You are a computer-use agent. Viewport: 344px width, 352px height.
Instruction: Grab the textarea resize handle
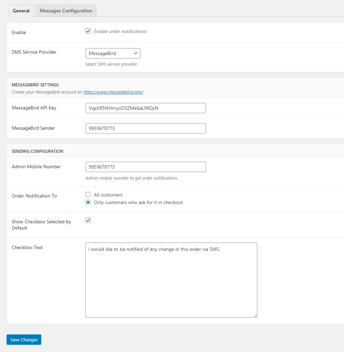click(255, 315)
